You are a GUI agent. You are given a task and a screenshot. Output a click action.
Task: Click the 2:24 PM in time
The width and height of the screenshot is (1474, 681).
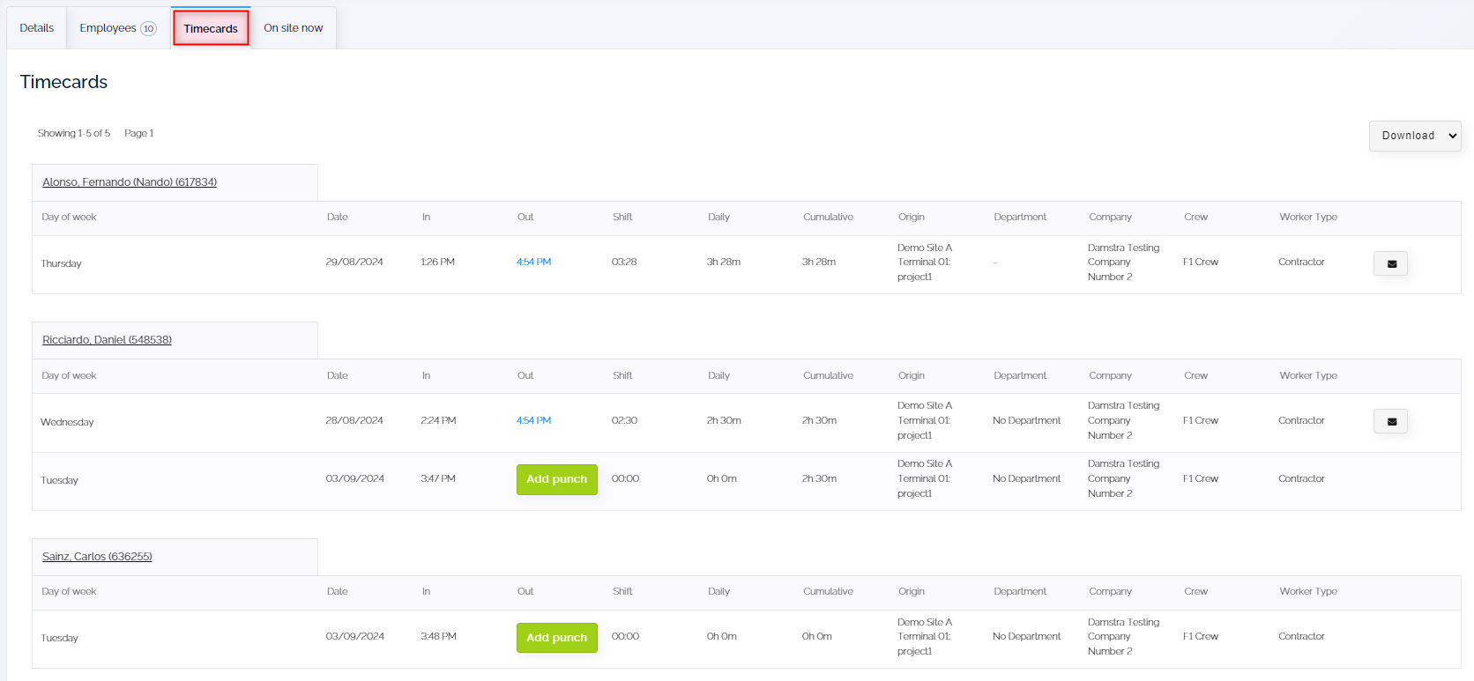coord(439,421)
